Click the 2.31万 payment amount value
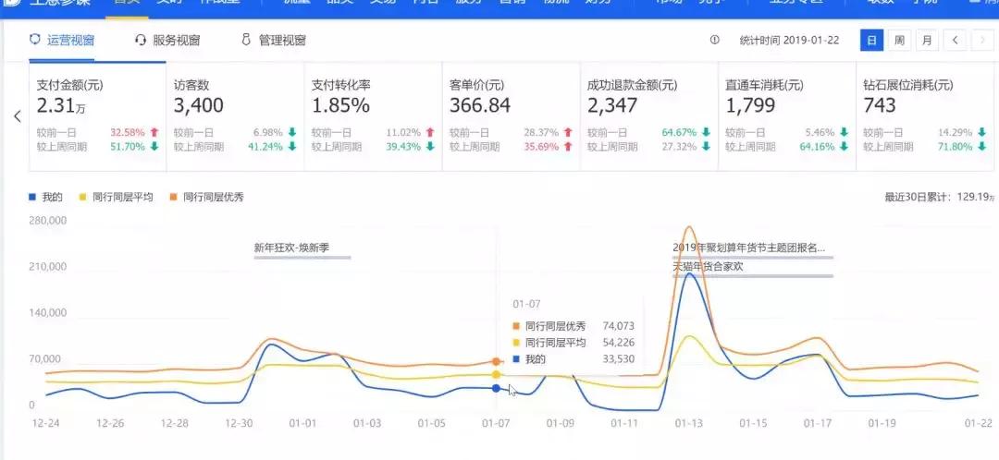This screenshot has width=999, height=460. click(x=61, y=105)
